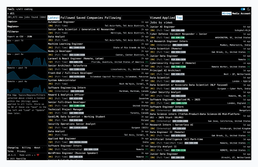Open Senior Architect- Salesforce job
The width and height of the screenshot is (258, 167).
[x=68, y=66]
